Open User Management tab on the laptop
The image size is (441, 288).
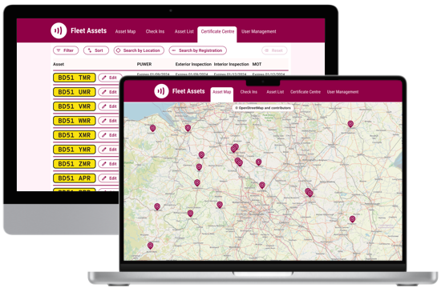342,92
